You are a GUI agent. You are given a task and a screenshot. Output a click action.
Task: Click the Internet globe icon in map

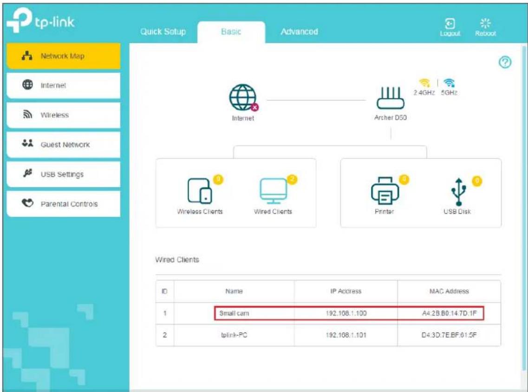tap(243, 97)
